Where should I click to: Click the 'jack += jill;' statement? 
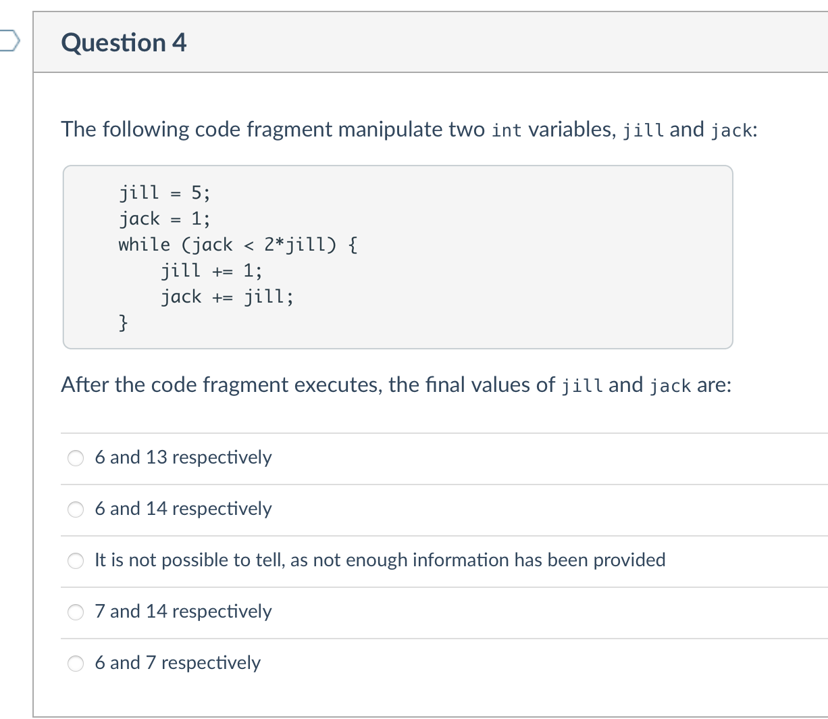point(227,297)
